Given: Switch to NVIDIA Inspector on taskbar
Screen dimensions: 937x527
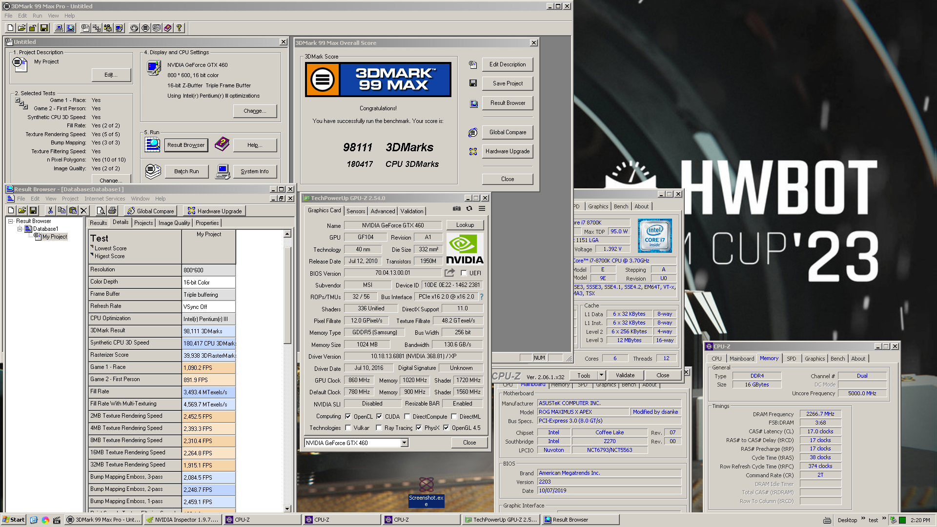Looking at the screenshot, I should pyautogui.click(x=183, y=520).
